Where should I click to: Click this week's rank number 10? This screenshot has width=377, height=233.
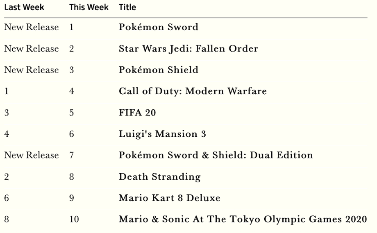(x=74, y=219)
